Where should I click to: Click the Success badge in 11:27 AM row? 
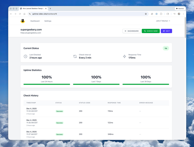tap(60, 134)
